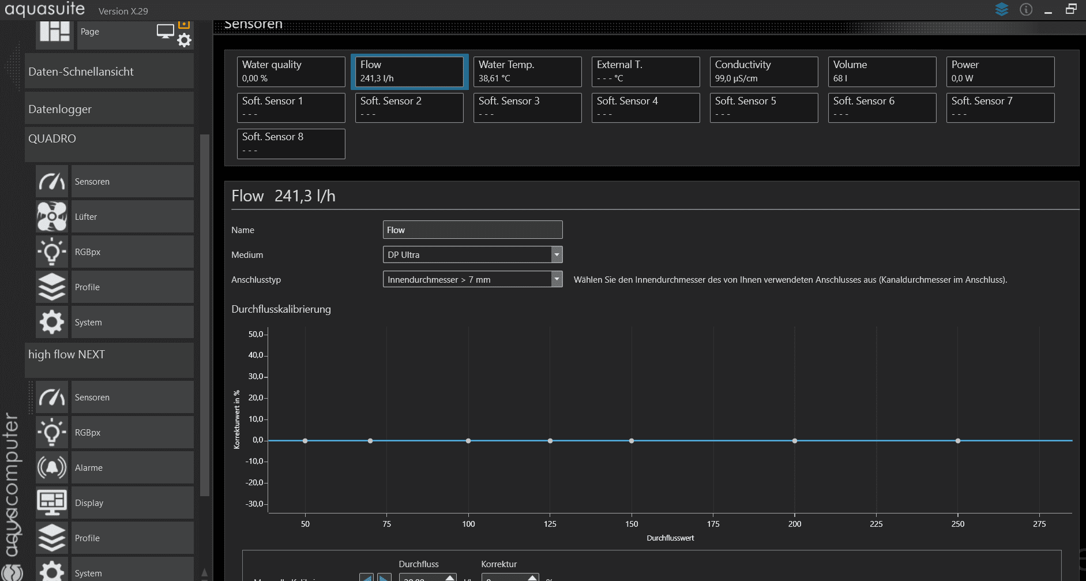The image size is (1086, 581).
Task: Open the info icon in the title bar
Action: click(1026, 9)
